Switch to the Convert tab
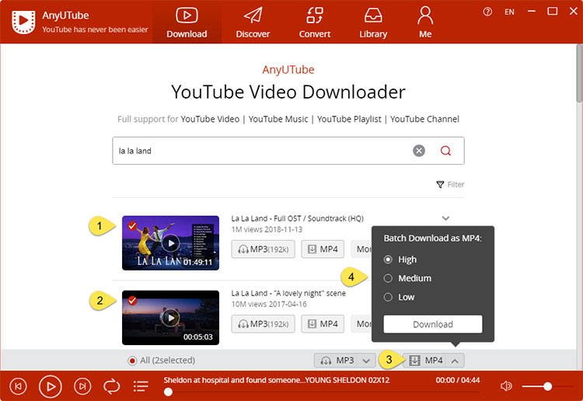This screenshot has height=401, width=583. point(315,23)
